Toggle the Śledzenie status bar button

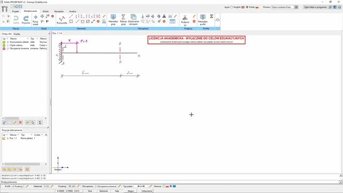click(x=103, y=191)
